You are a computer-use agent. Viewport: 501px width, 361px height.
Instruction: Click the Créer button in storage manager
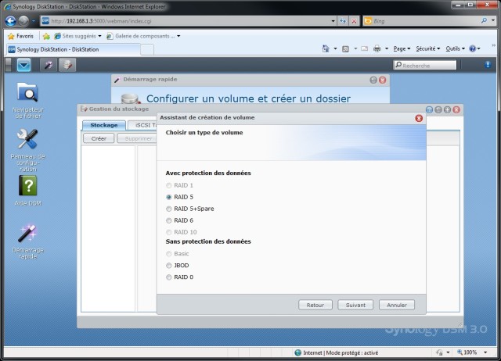point(99,139)
